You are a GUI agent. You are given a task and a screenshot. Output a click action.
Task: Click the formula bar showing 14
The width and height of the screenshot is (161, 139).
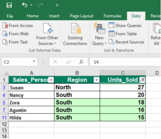125,62
